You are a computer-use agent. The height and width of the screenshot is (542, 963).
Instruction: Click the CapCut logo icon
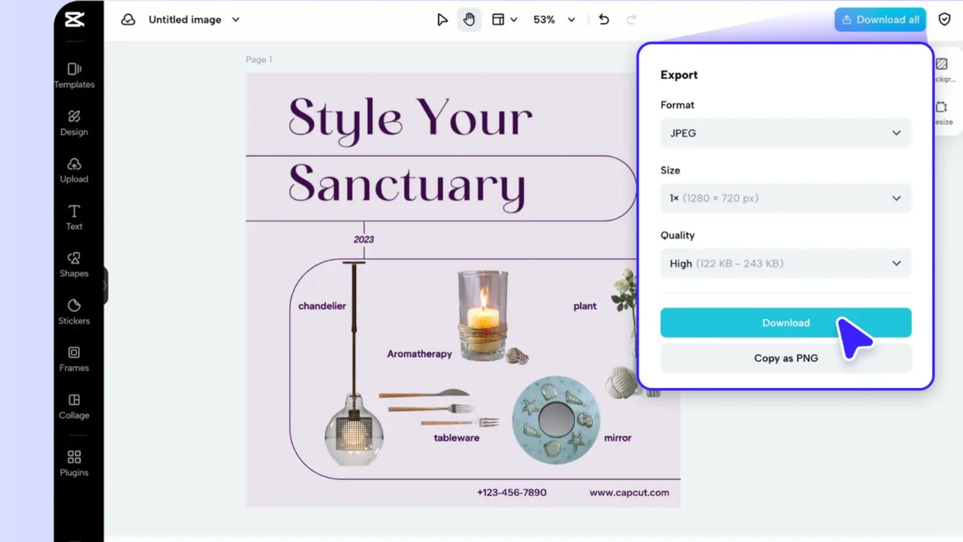(75, 19)
